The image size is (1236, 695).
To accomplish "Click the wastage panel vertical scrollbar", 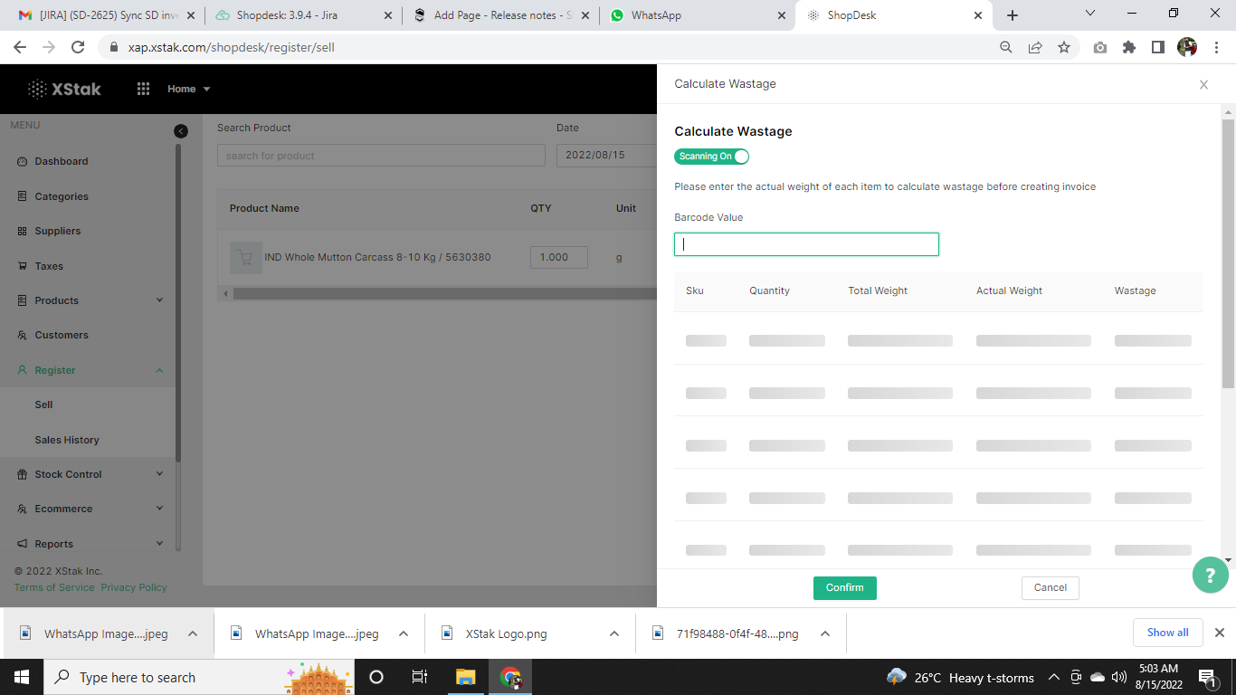I will coord(1227,253).
